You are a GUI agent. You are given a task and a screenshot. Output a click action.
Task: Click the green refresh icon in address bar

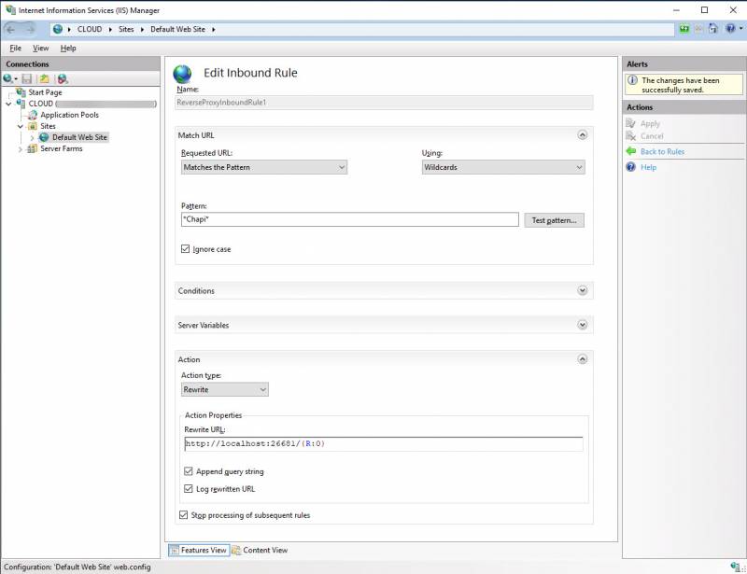pyautogui.click(x=684, y=29)
